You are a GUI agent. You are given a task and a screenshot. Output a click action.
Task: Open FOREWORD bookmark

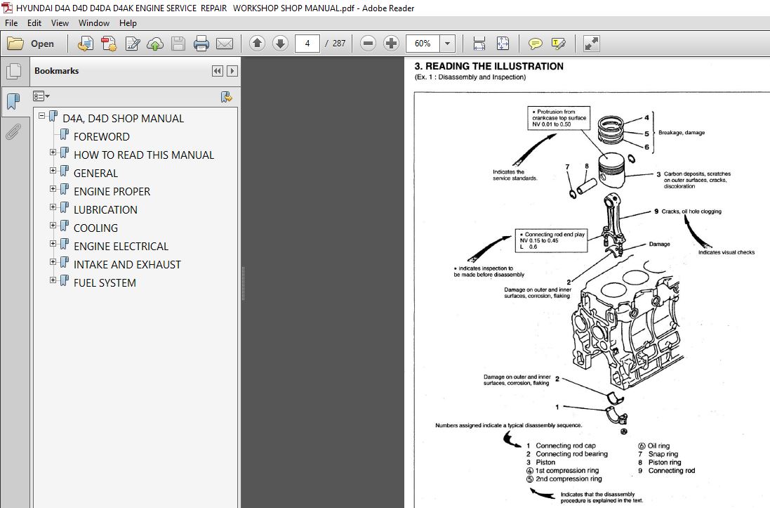(x=102, y=137)
